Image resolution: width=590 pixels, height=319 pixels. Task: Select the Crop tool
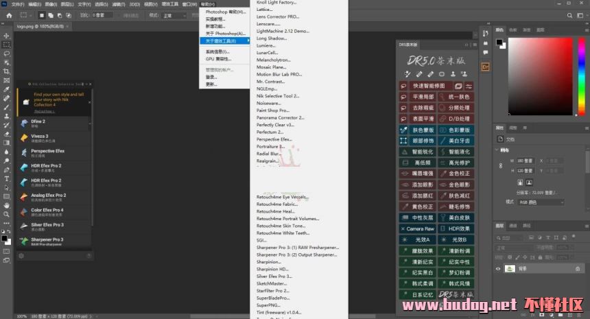[x=6, y=71]
